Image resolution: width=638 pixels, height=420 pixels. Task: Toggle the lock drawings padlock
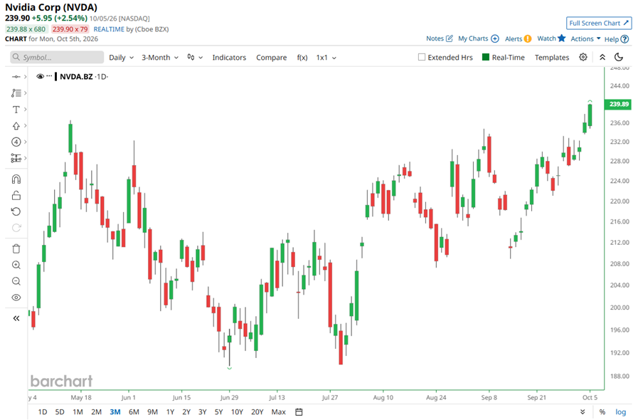tap(16, 196)
